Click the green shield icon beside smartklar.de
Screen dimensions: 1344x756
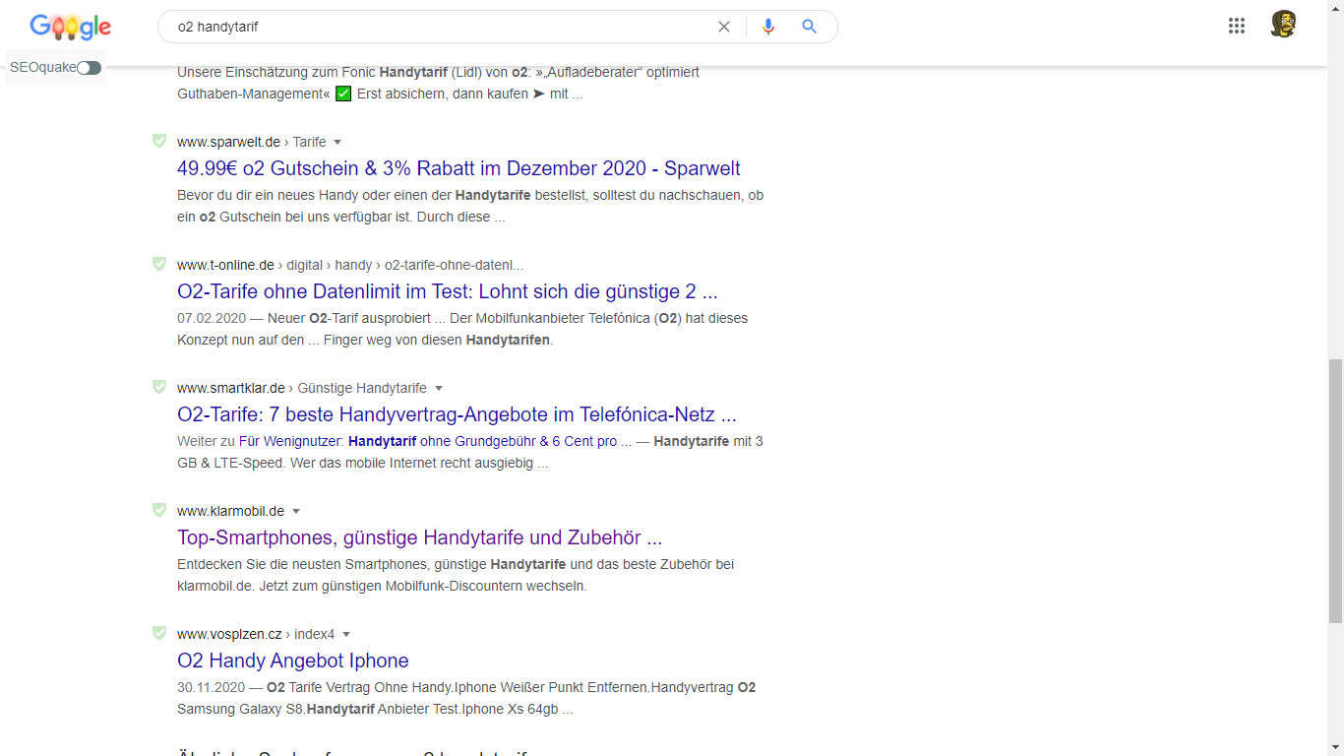pyautogui.click(x=159, y=387)
